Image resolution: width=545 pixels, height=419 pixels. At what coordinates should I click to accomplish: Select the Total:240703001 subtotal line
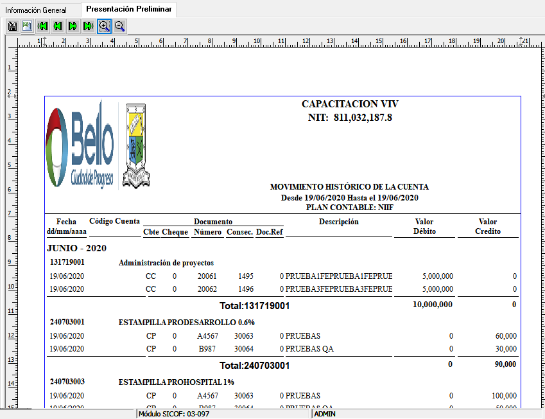(255, 366)
